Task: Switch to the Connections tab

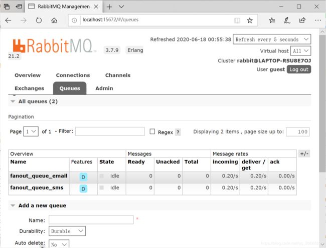Action: (73, 75)
